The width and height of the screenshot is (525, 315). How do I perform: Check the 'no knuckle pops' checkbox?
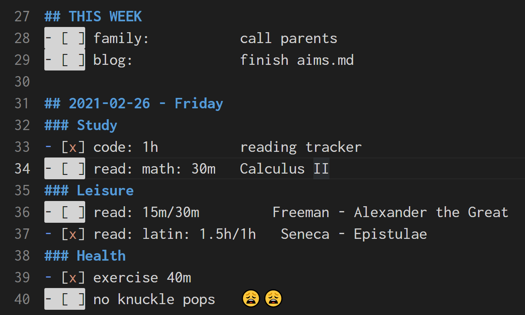pyautogui.click(x=73, y=299)
